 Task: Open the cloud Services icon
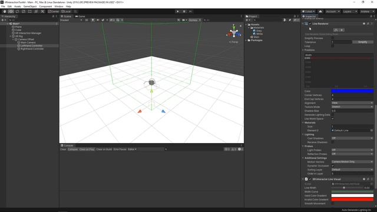(320, 12)
